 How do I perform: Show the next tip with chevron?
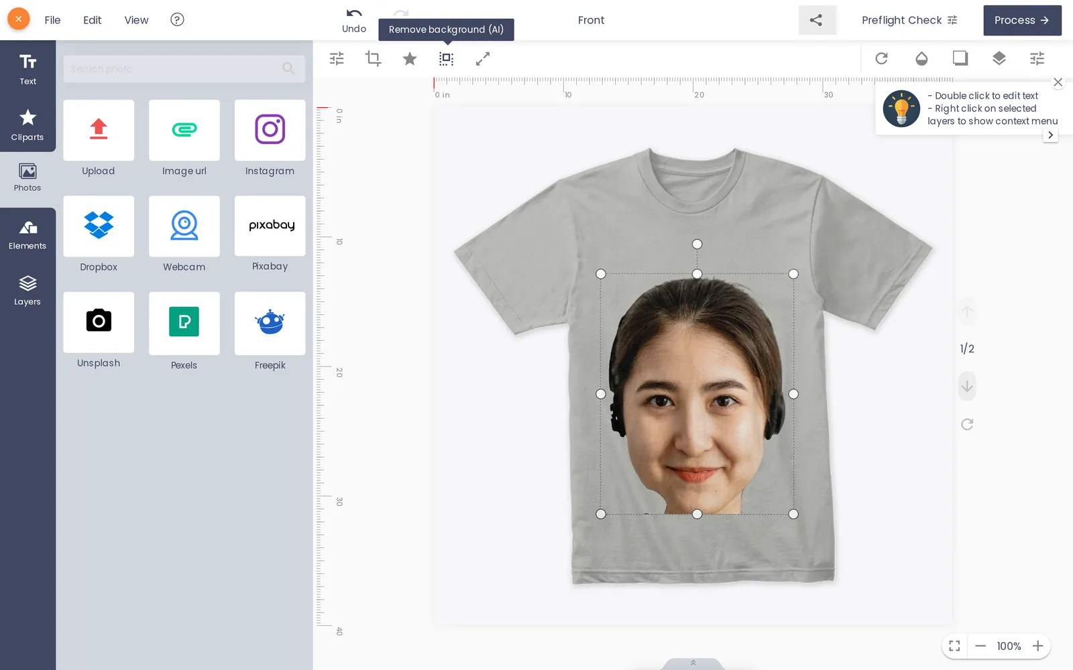pos(1050,135)
